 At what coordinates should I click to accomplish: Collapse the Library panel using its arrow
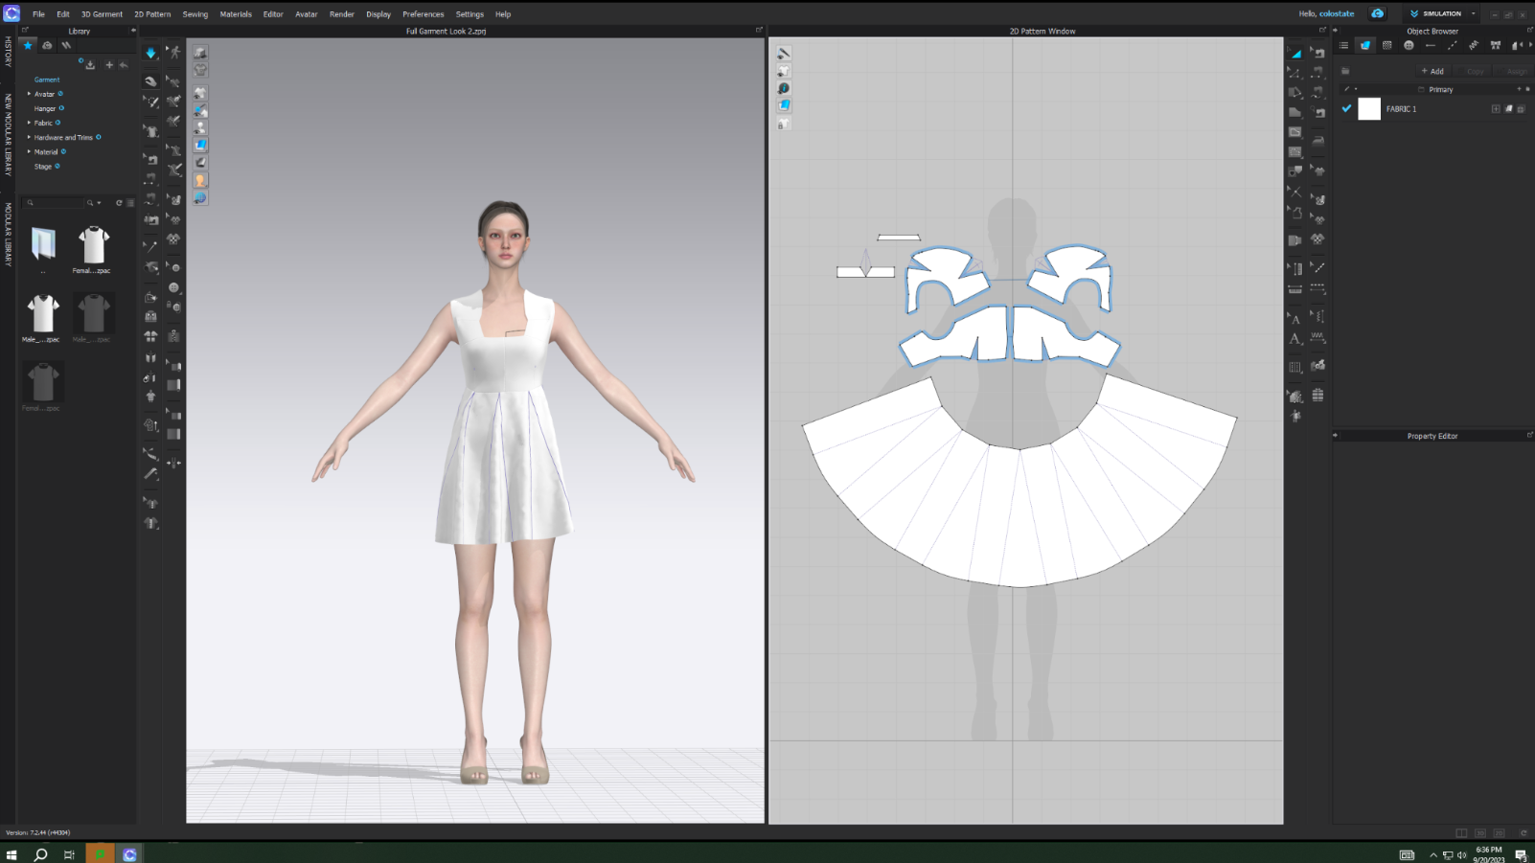[x=133, y=31]
